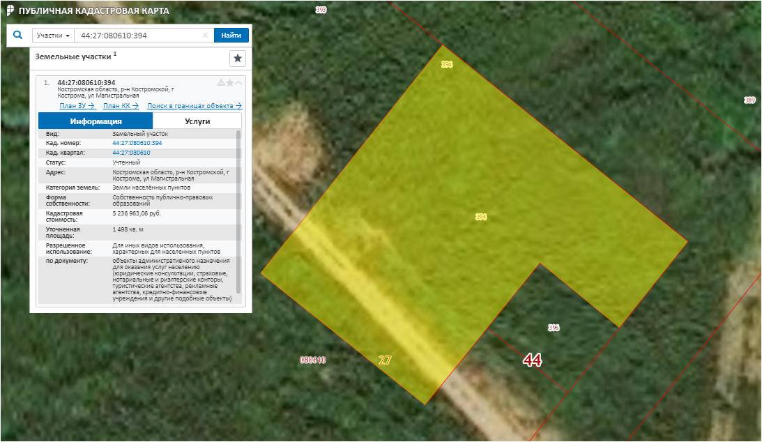Viewport: 762px width, 442px height.
Task: Open the План ЗУ link
Action: coord(77,106)
